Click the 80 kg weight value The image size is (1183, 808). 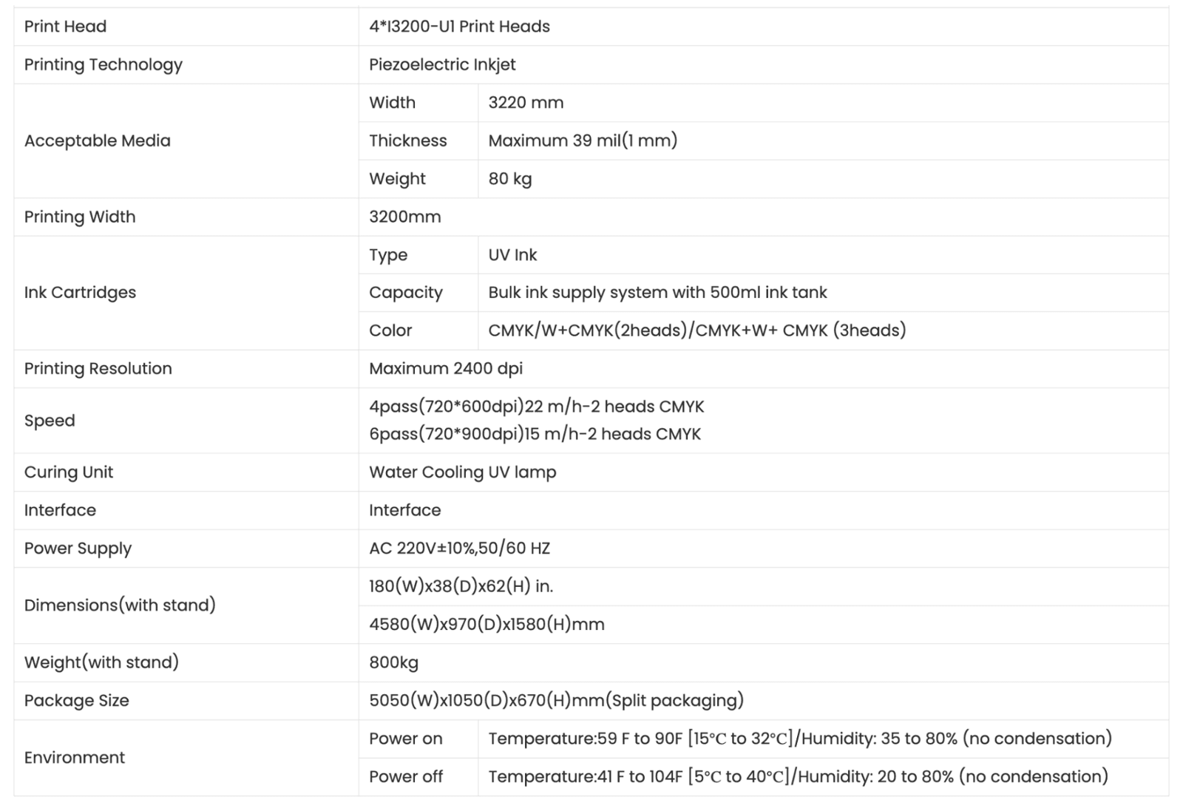coord(509,179)
